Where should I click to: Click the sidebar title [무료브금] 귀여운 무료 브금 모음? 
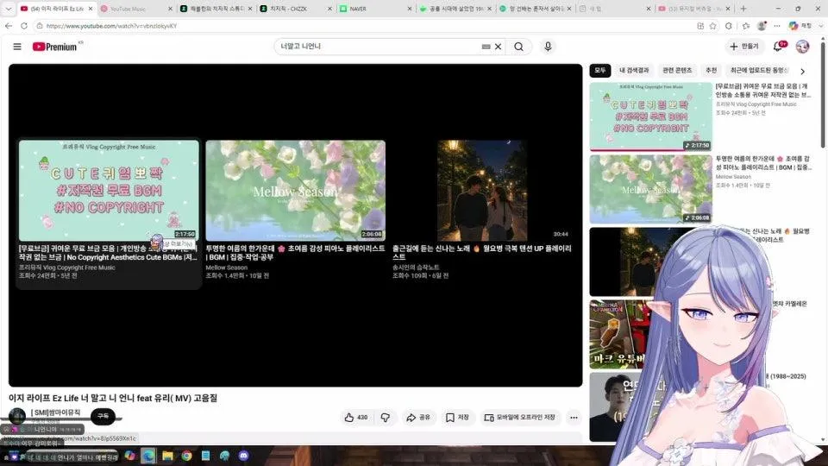[763, 91]
